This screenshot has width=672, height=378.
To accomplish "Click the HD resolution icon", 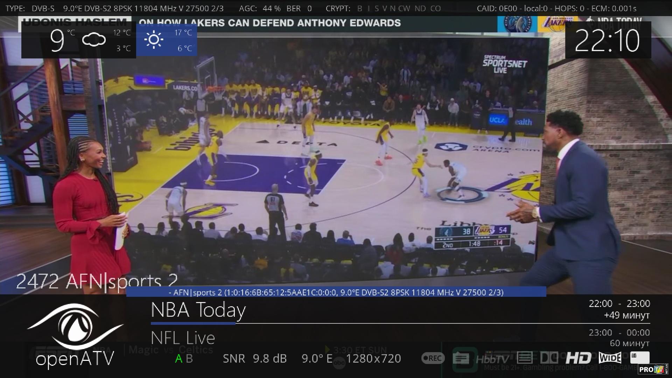I will pyautogui.click(x=578, y=358).
